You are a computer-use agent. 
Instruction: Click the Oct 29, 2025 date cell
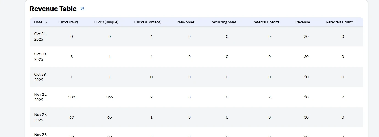click(x=40, y=77)
